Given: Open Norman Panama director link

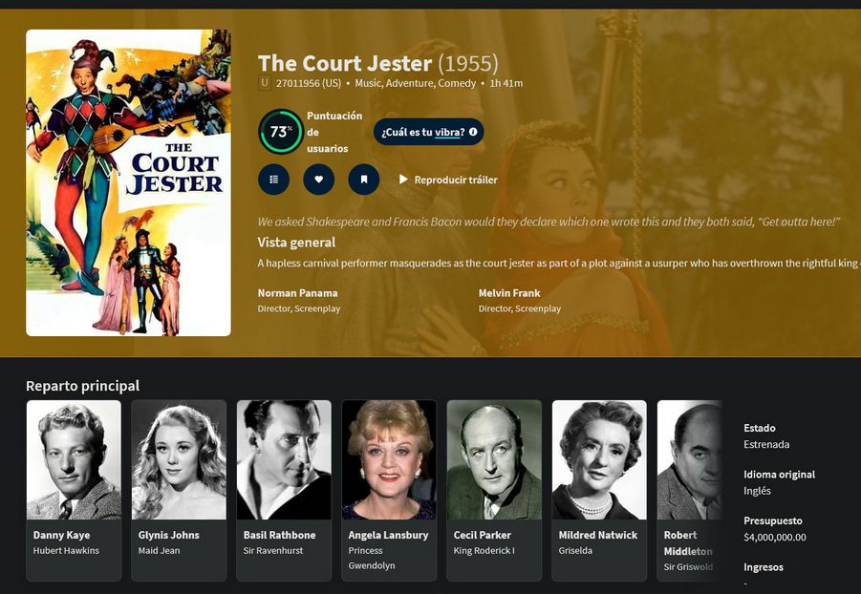Looking at the screenshot, I should (x=297, y=293).
